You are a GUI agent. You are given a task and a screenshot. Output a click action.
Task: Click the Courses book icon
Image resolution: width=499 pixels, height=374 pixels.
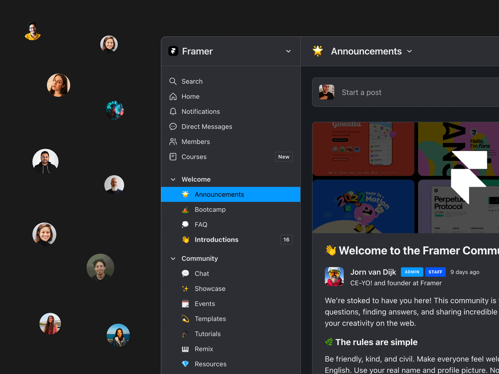click(173, 157)
